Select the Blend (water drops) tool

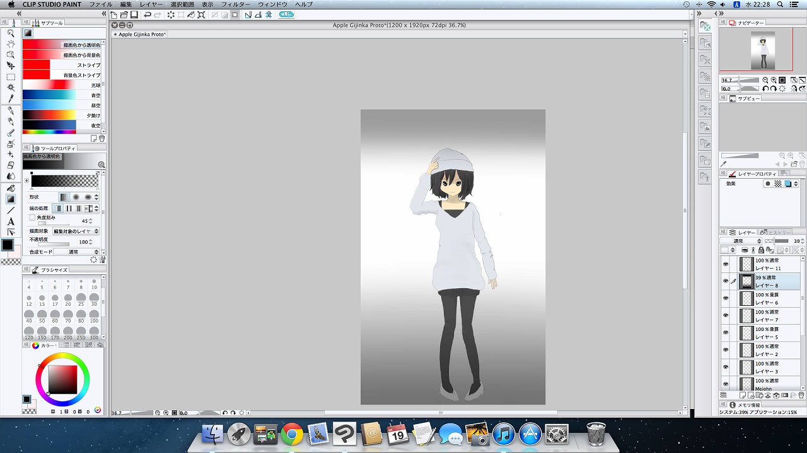(x=11, y=176)
